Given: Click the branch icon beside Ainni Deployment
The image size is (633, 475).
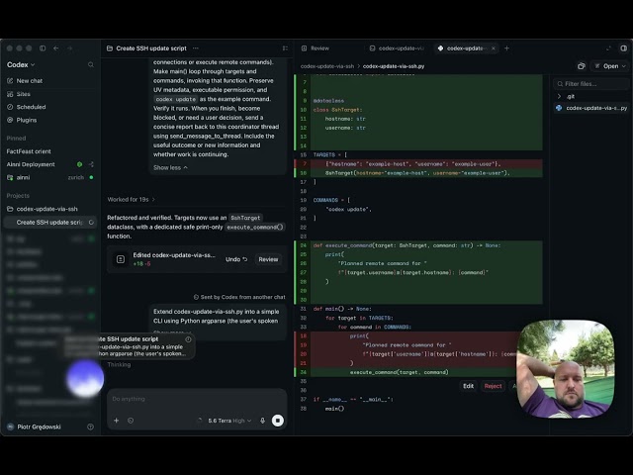Looking at the screenshot, I should (91, 164).
